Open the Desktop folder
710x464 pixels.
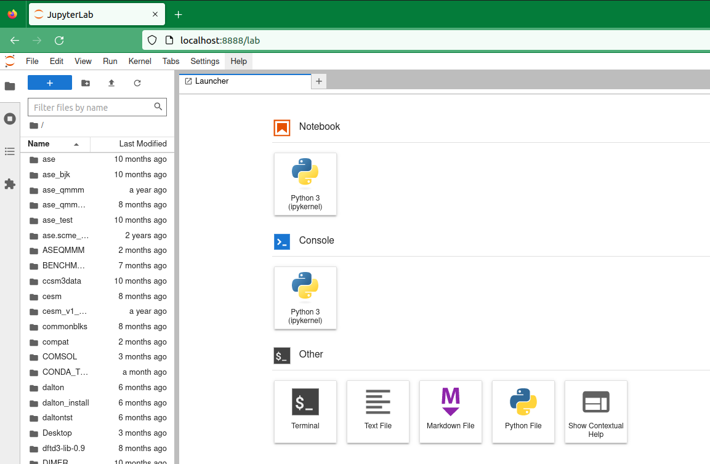pos(56,433)
